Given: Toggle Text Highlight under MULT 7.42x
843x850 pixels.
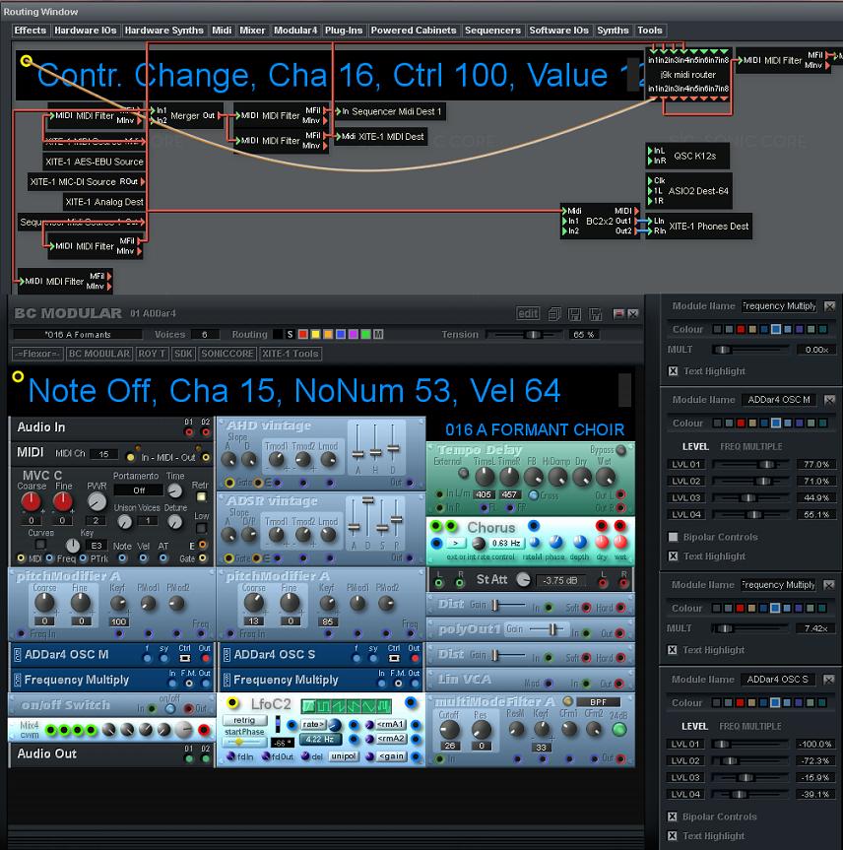Looking at the screenshot, I should tap(673, 650).
